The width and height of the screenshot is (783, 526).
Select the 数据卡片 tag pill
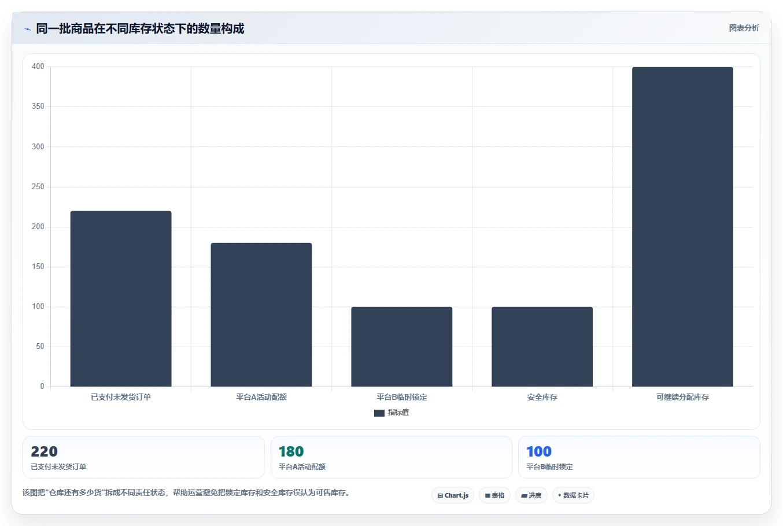point(573,495)
